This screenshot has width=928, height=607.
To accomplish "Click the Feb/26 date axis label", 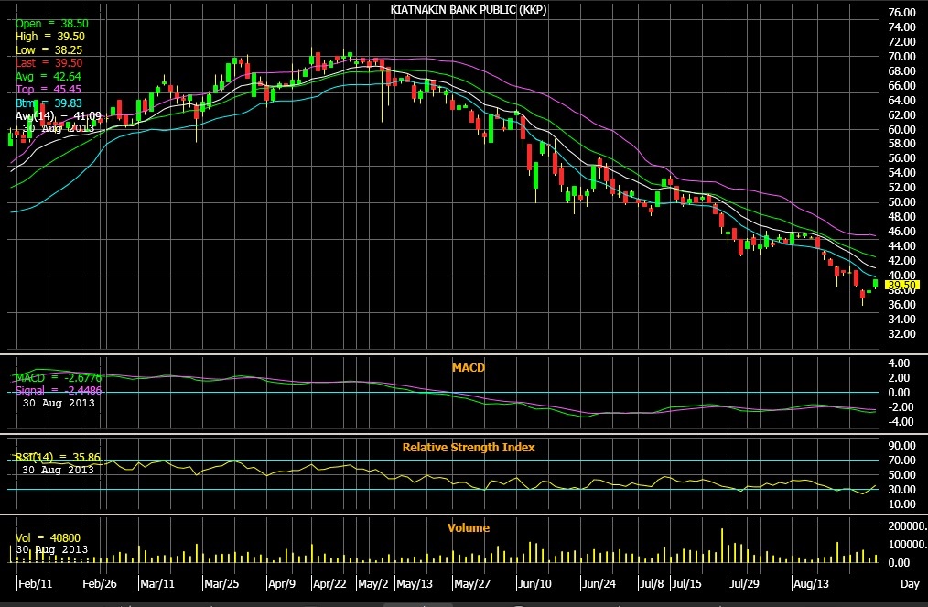I will 100,584.
